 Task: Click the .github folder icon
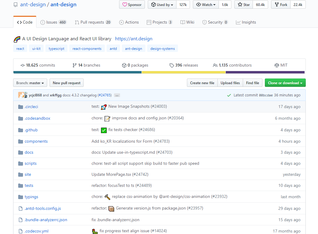pos(21,130)
